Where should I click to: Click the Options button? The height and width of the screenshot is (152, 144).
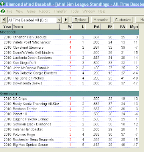(80, 20)
